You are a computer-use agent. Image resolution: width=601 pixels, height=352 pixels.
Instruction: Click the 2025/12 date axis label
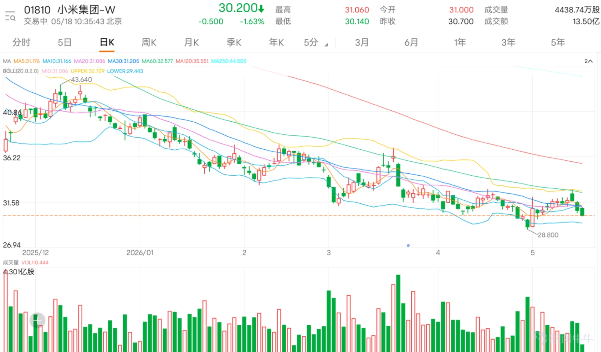[35, 253]
